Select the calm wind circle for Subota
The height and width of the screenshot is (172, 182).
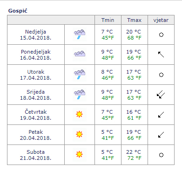click(161, 155)
